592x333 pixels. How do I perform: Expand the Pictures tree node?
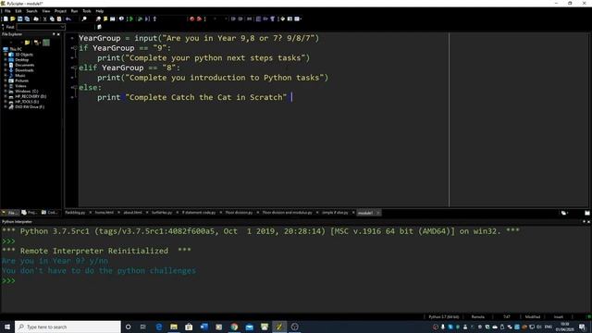(x=6, y=80)
